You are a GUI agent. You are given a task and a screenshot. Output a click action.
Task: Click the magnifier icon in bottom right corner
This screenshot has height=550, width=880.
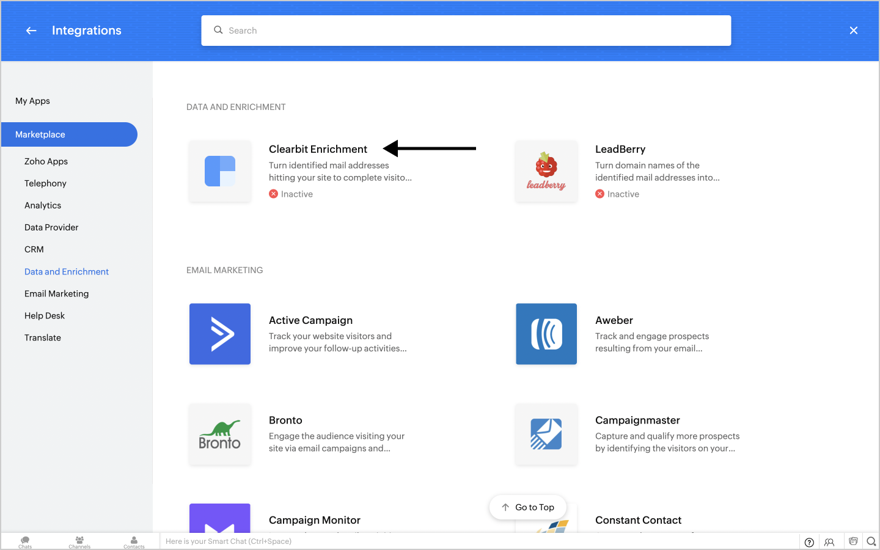871,541
